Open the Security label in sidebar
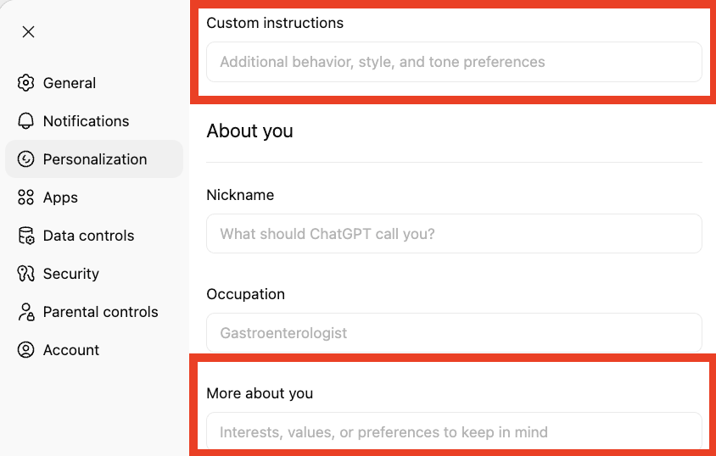The width and height of the screenshot is (716, 456). pyautogui.click(x=71, y=274)
